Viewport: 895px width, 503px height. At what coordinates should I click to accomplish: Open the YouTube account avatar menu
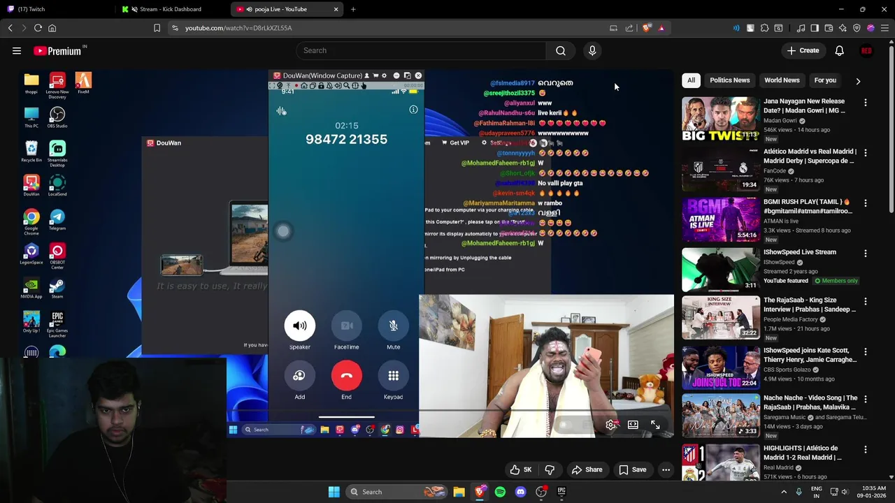[x=866, y=51]
